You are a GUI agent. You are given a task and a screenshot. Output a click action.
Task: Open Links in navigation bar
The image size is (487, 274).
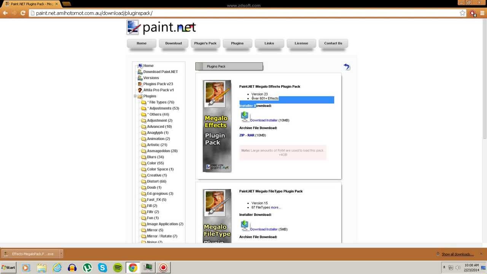coord(269,43)
